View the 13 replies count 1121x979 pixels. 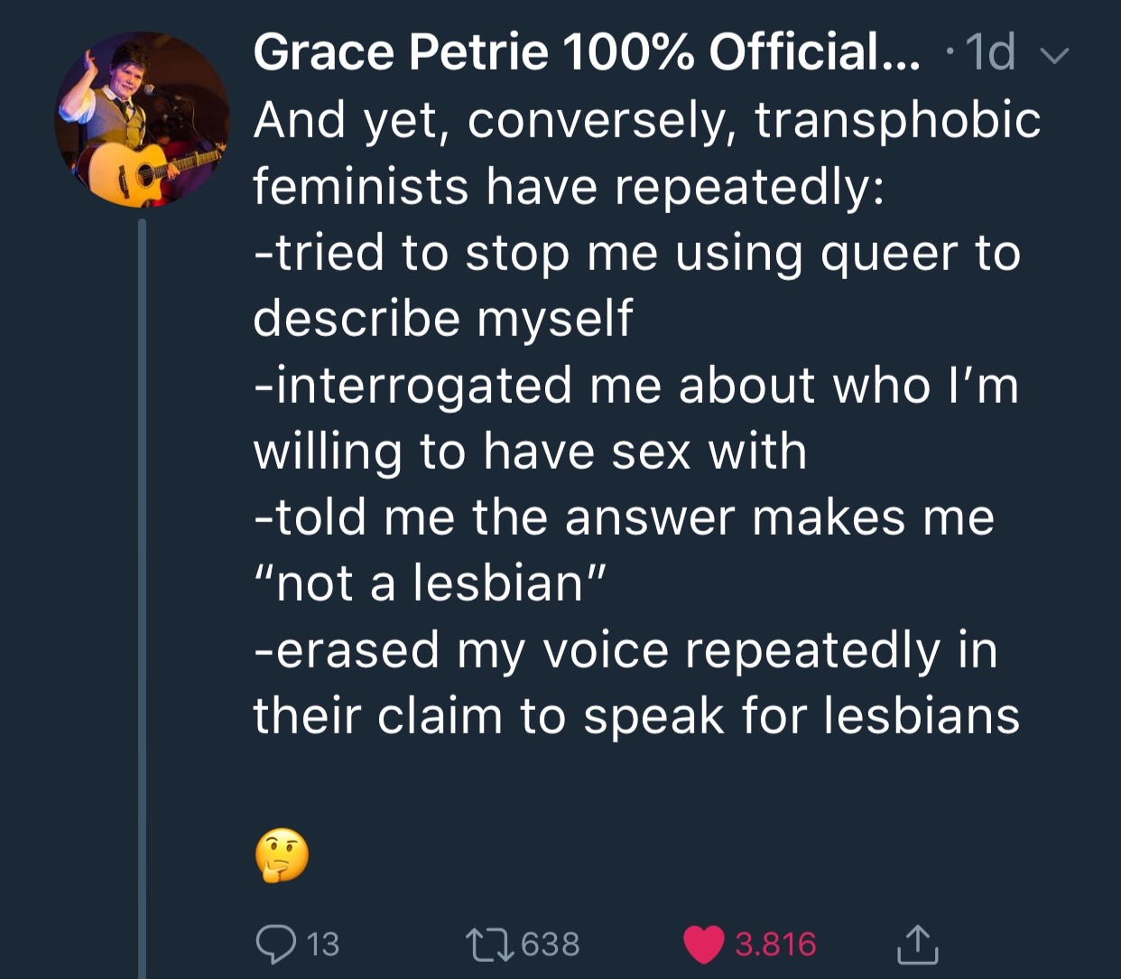tap(322, 945)
